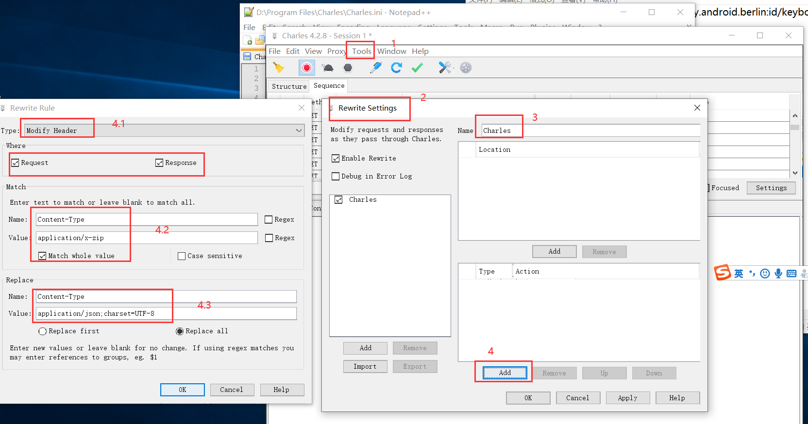Image resolution: width=808 pixels, height=424 pixels.
Task: Click the broom clear session icon
Action: (x=278, y=67)
